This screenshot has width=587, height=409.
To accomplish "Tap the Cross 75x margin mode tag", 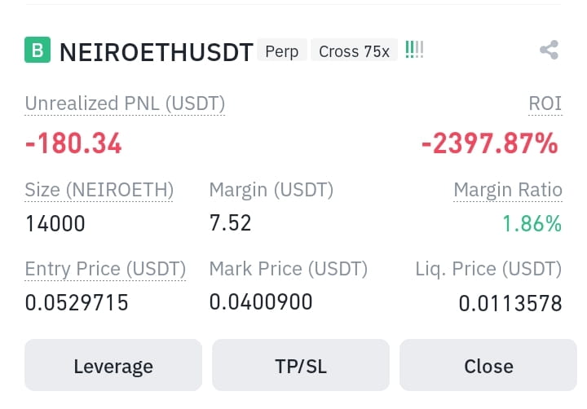I will coord(354,51).
